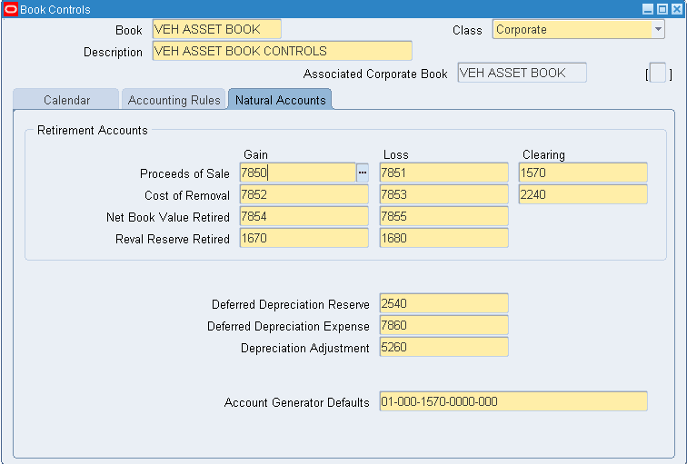The image size is (687, 464).
Task: Click the Account Generator Defaults field
Action: [x=513, y=402]
